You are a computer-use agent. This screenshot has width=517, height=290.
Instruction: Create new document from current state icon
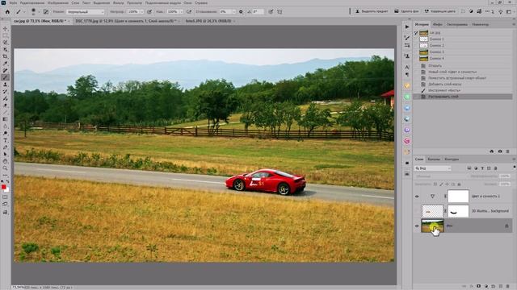[492, 151]
